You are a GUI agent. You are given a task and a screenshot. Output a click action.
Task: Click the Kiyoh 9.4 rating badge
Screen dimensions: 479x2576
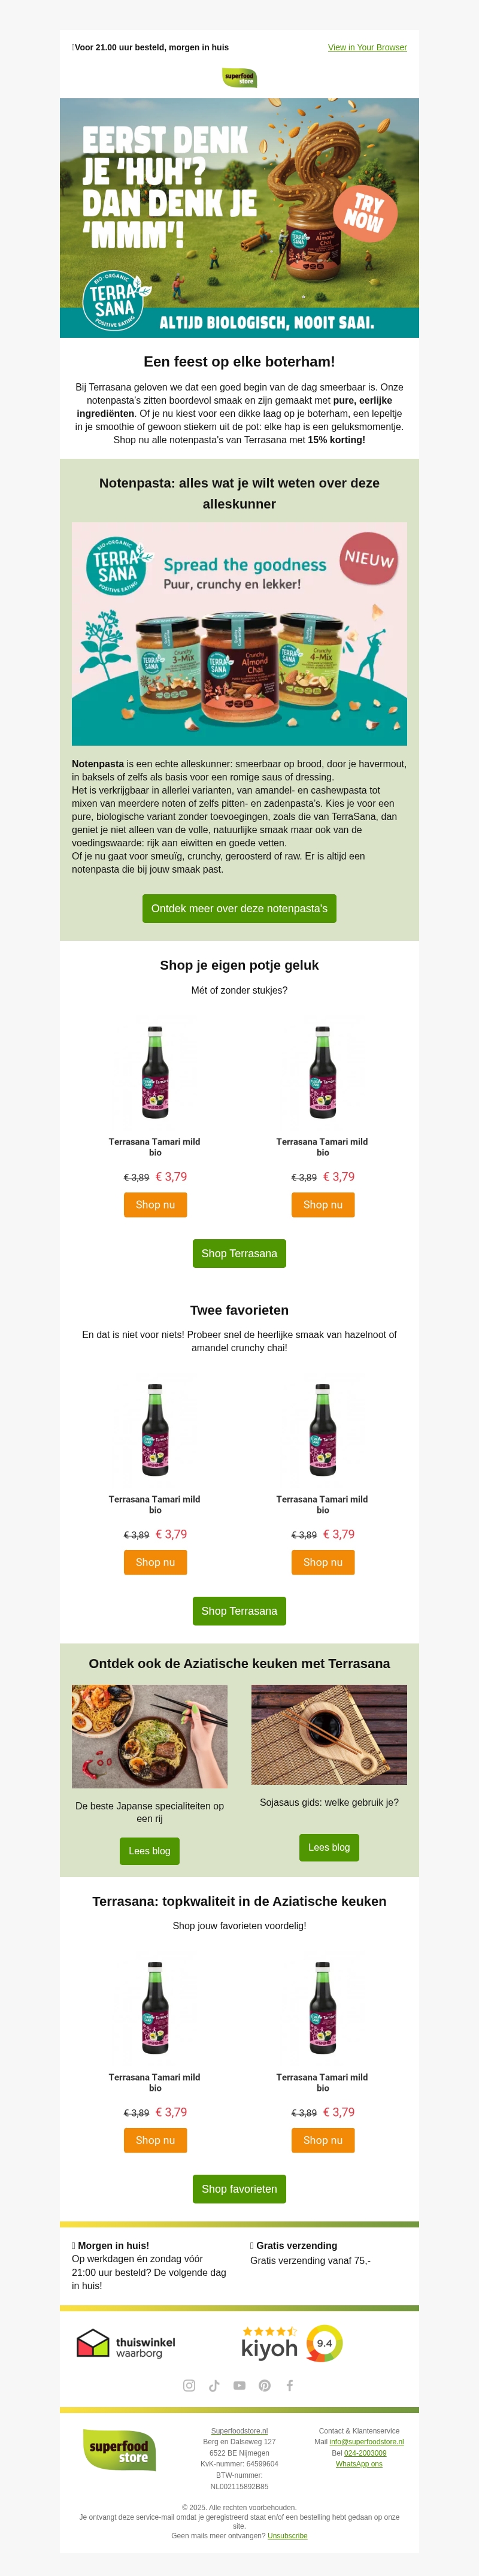[291, 2343]
